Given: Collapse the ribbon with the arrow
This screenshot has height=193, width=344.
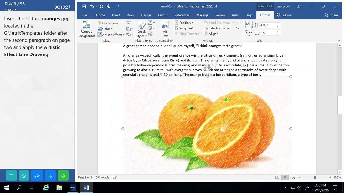Looking at the screenshot, I should click(339, 41).
